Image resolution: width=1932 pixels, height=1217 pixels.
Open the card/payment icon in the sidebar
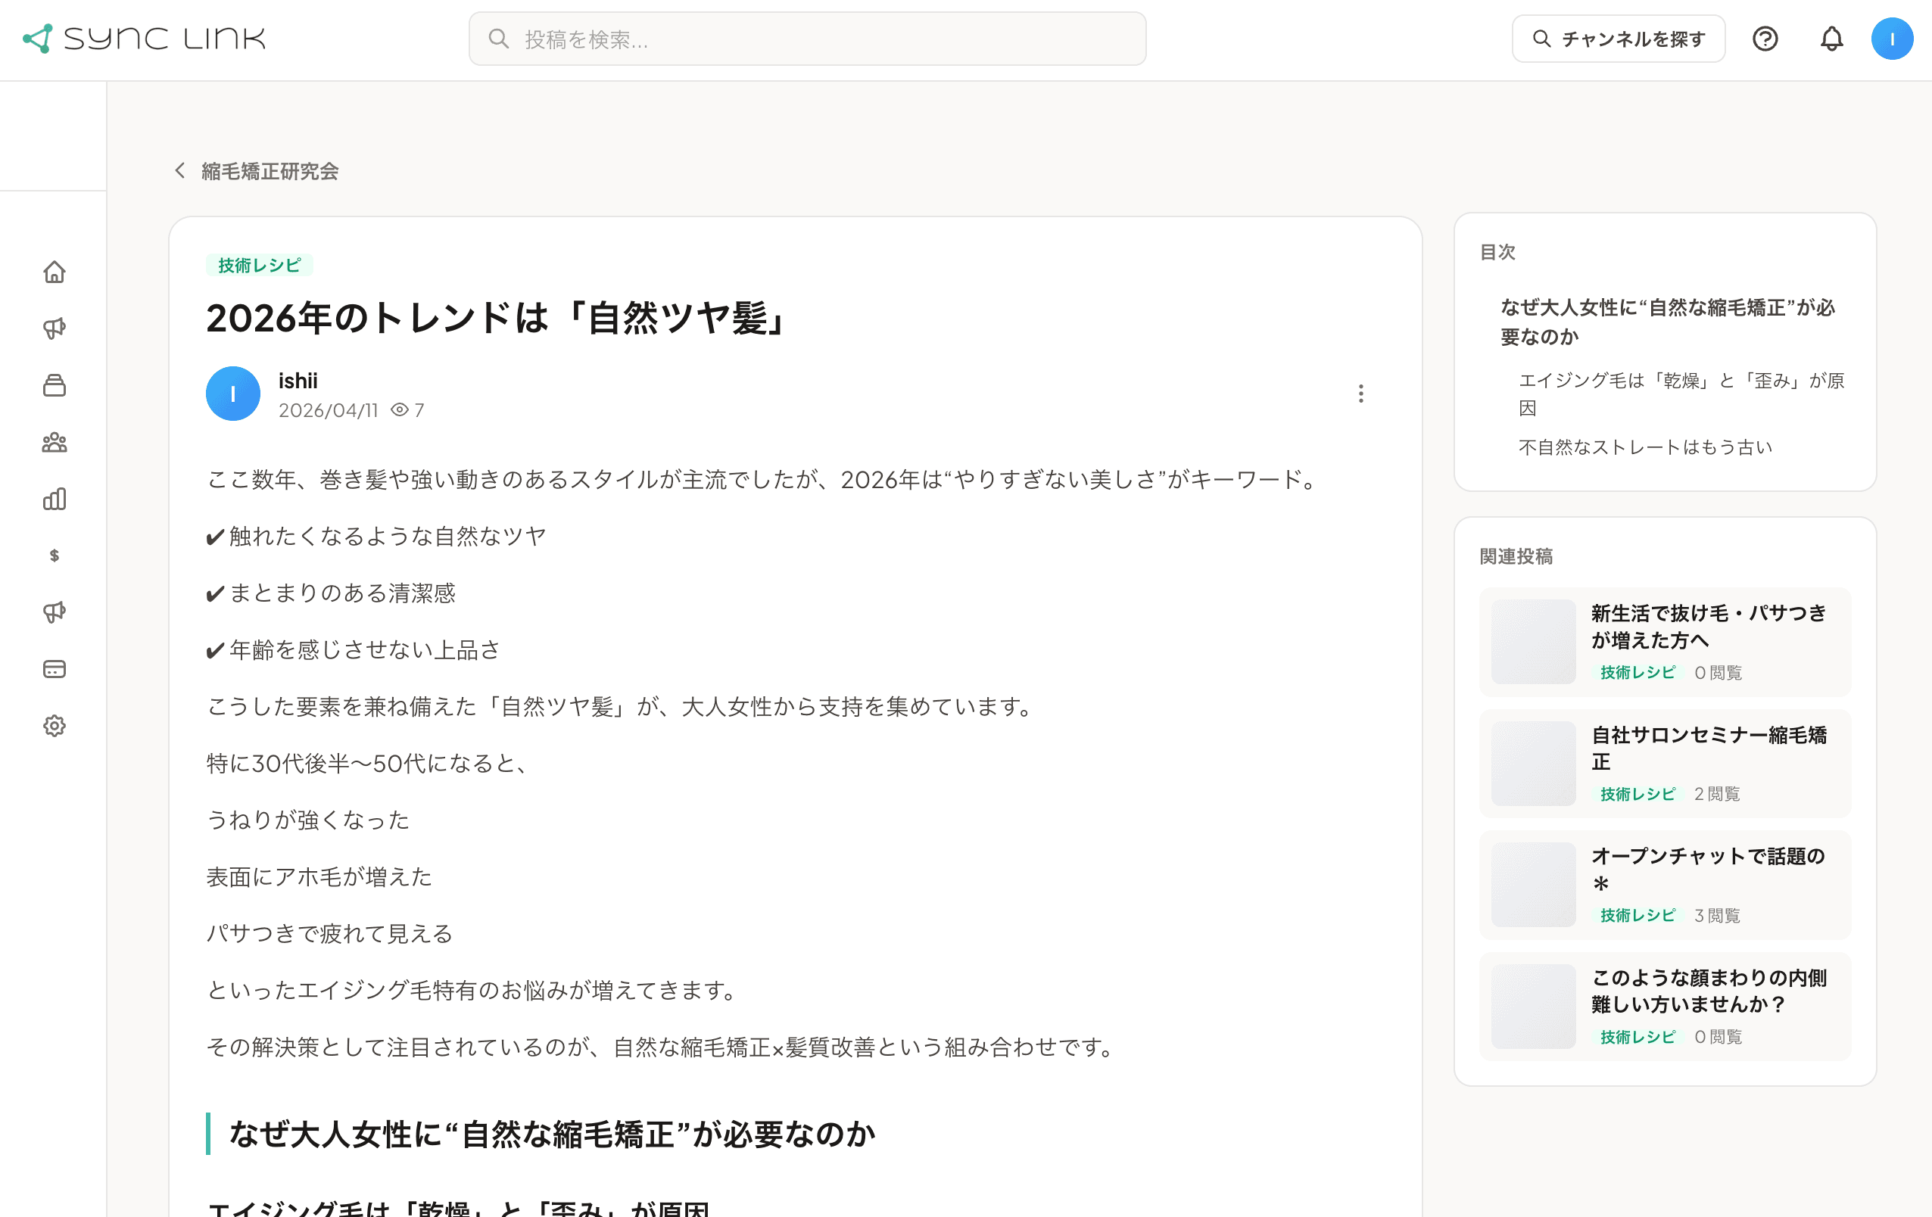tap(54, 668)
